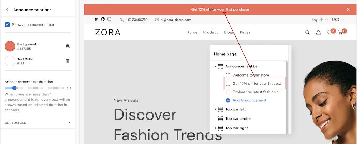This screenshot has width=357, height=144.
Task: Go back from Announcement bar settings
Action: [7, 10]
